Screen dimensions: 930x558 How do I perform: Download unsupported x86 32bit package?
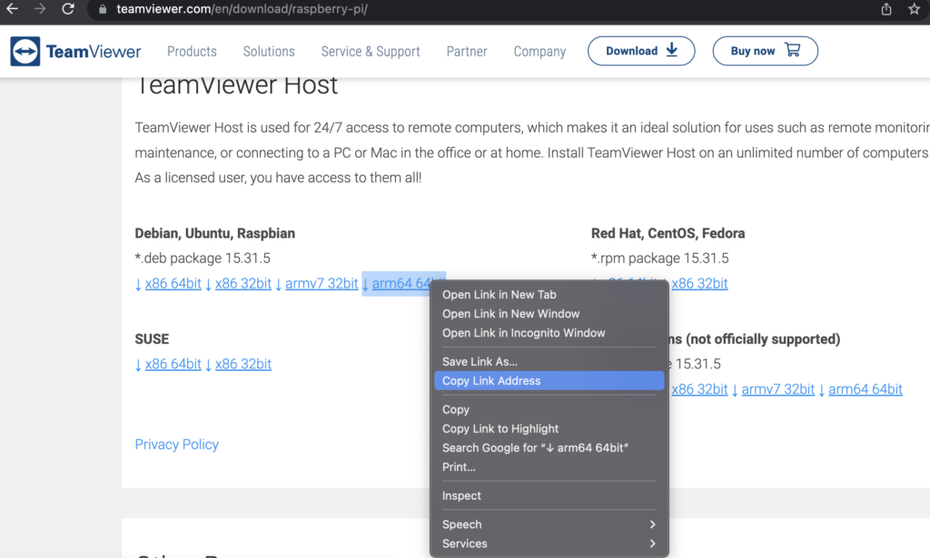699,389
